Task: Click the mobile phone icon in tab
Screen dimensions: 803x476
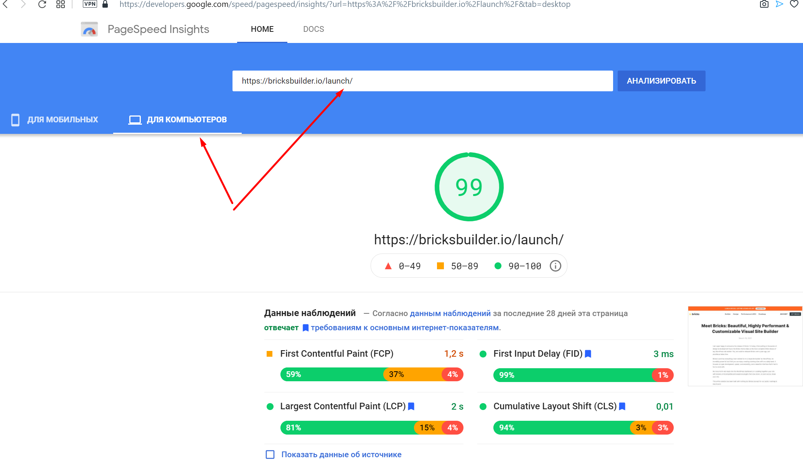Action: (15, 120)
